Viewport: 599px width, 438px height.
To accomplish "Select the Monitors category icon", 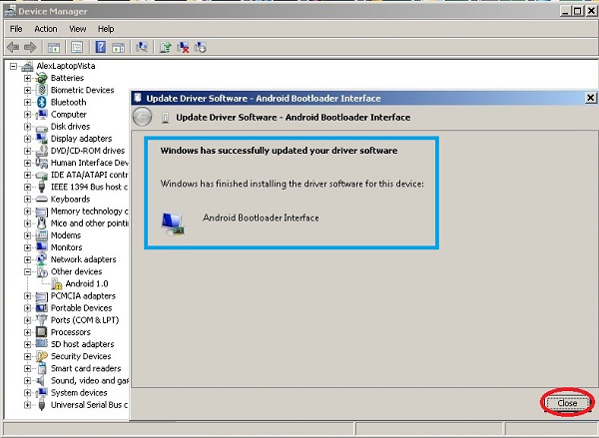I will coord(41,247).
